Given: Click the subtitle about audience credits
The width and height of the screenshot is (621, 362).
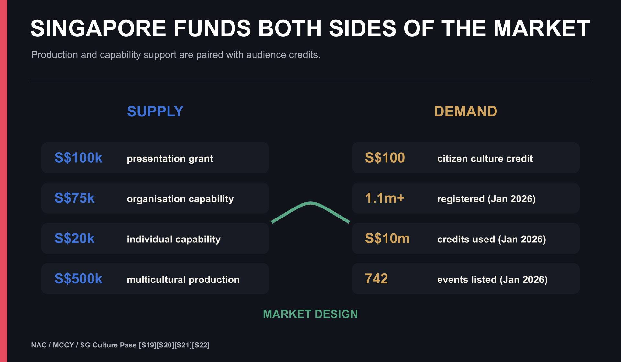Looking at the screenshot, I should pyautogui.click(x=176, y=55).
